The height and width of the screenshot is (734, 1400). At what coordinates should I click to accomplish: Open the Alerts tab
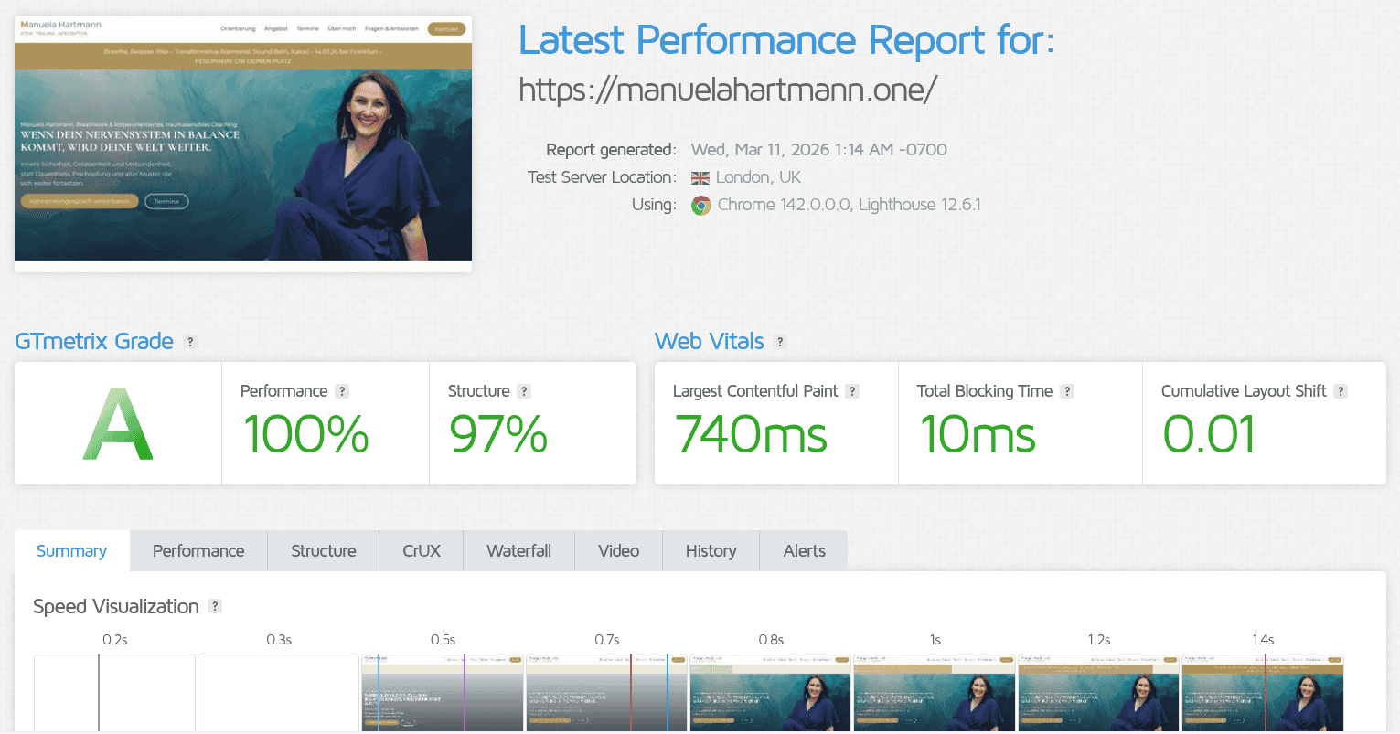[804, 551]
